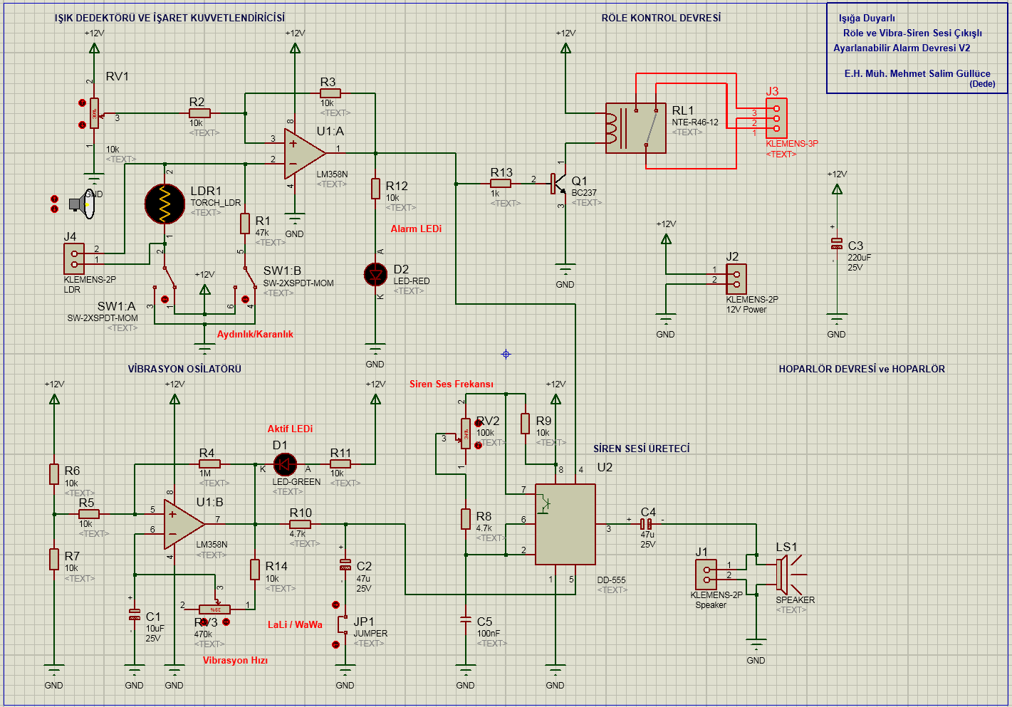Screen dimensions: 1012x707
Task: Select the U2 DD-555 timer chip body
Action: click(565, 524)
